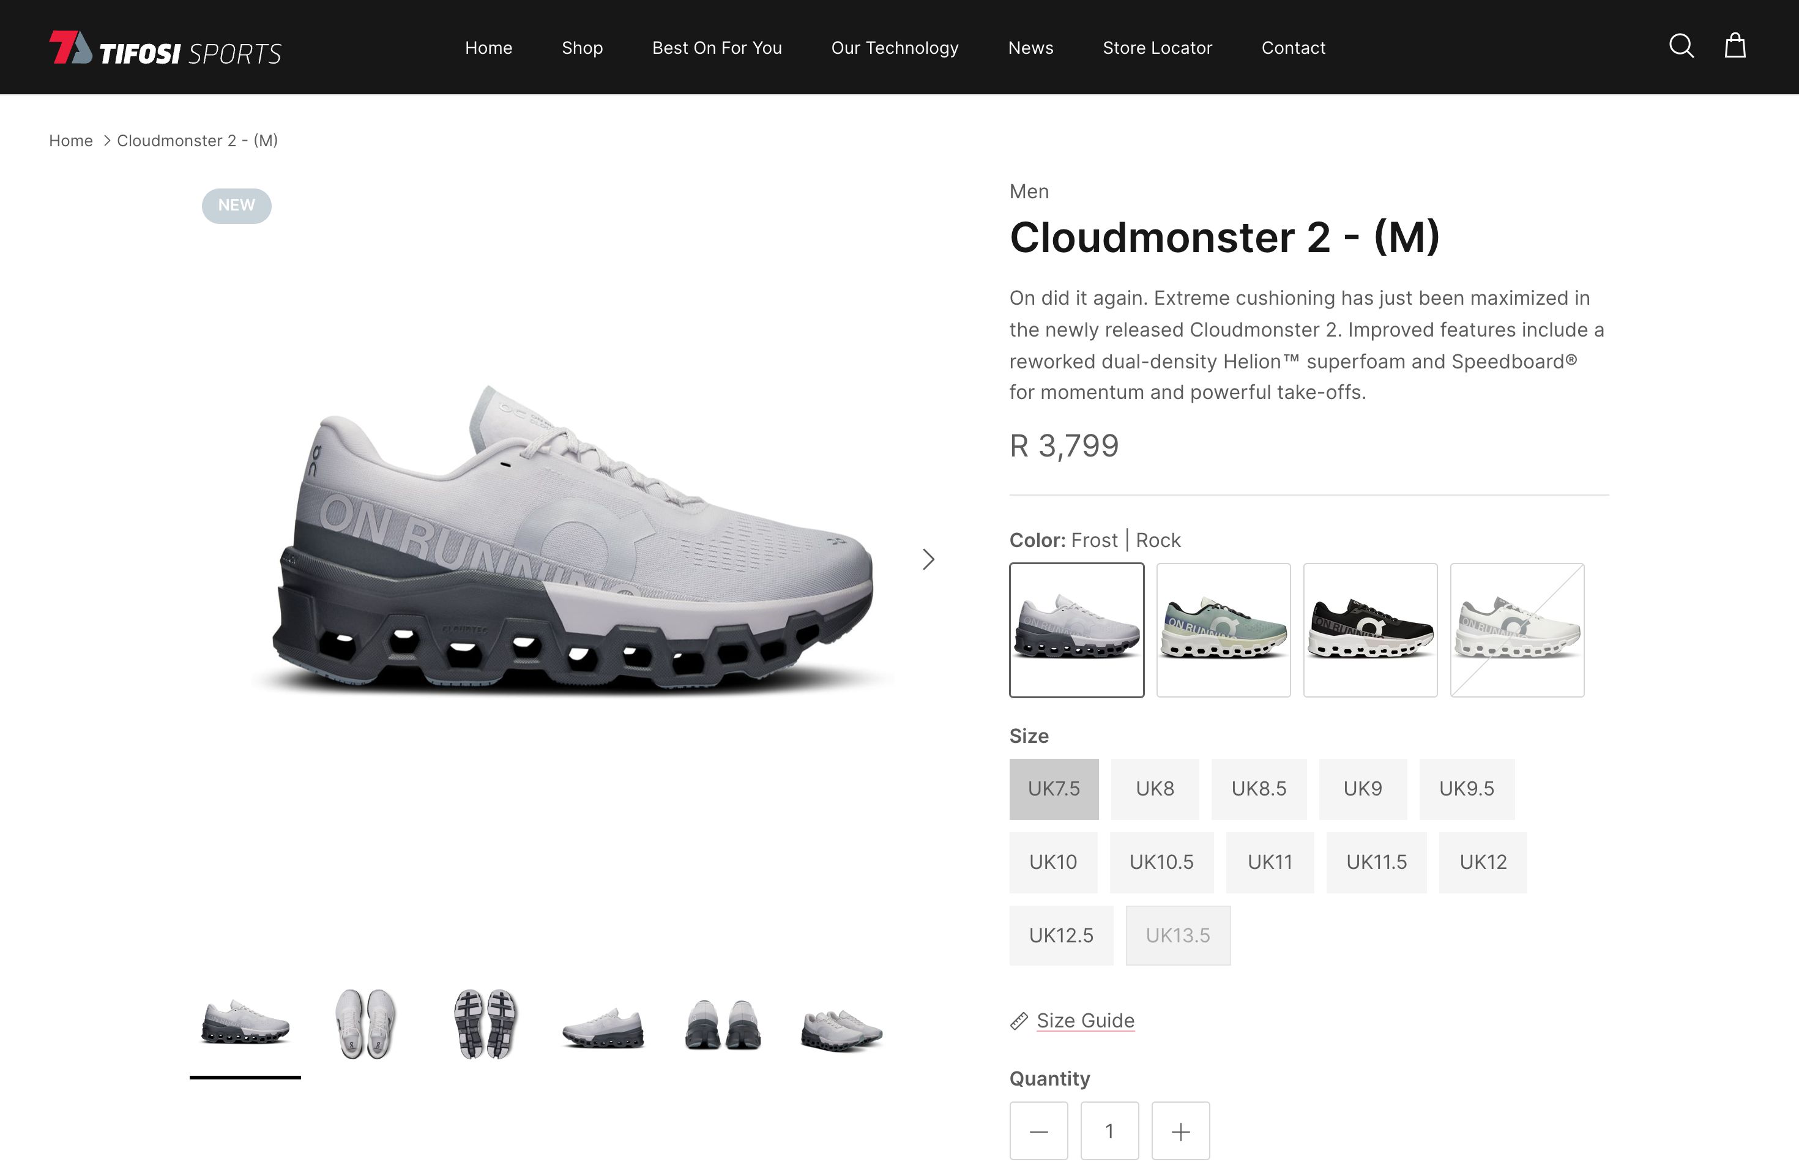Choose size UK10.5
Image resolution: width=1799 pixels, height=1170 pixels.
[1162, 862]
